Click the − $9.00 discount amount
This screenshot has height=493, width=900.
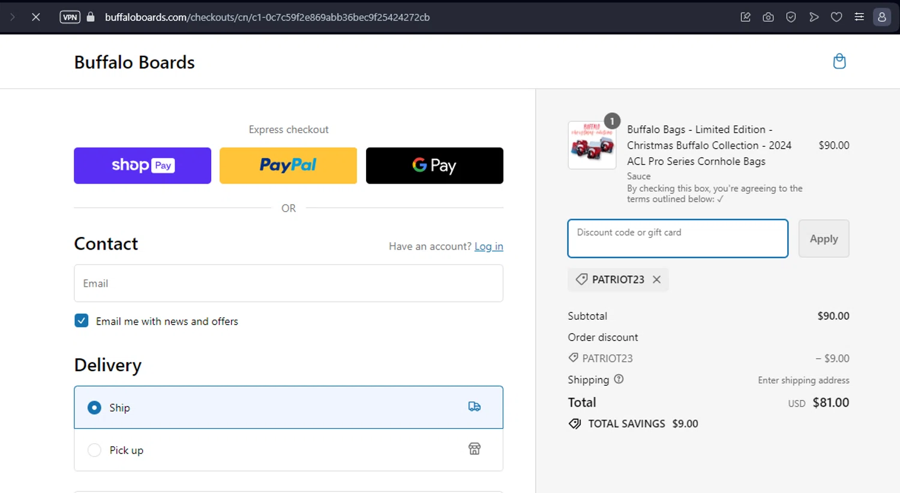[832, 359]
